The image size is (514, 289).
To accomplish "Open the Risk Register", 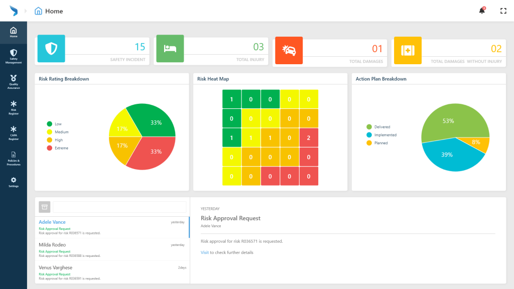I will coord(14,106).
